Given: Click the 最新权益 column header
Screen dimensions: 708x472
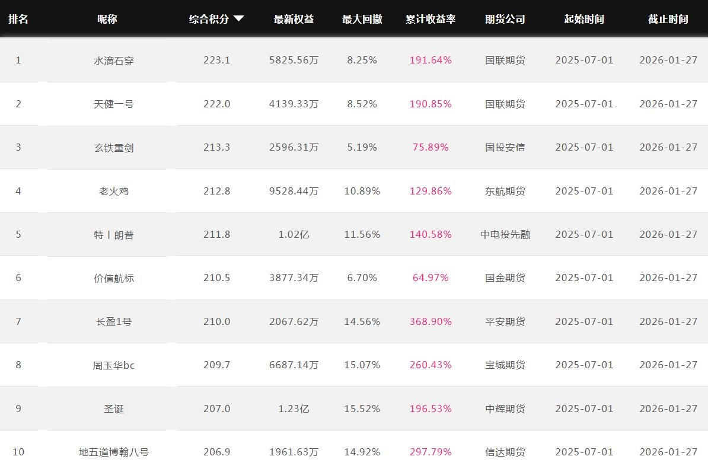Looking at the screenshot, I should (294, 19).
